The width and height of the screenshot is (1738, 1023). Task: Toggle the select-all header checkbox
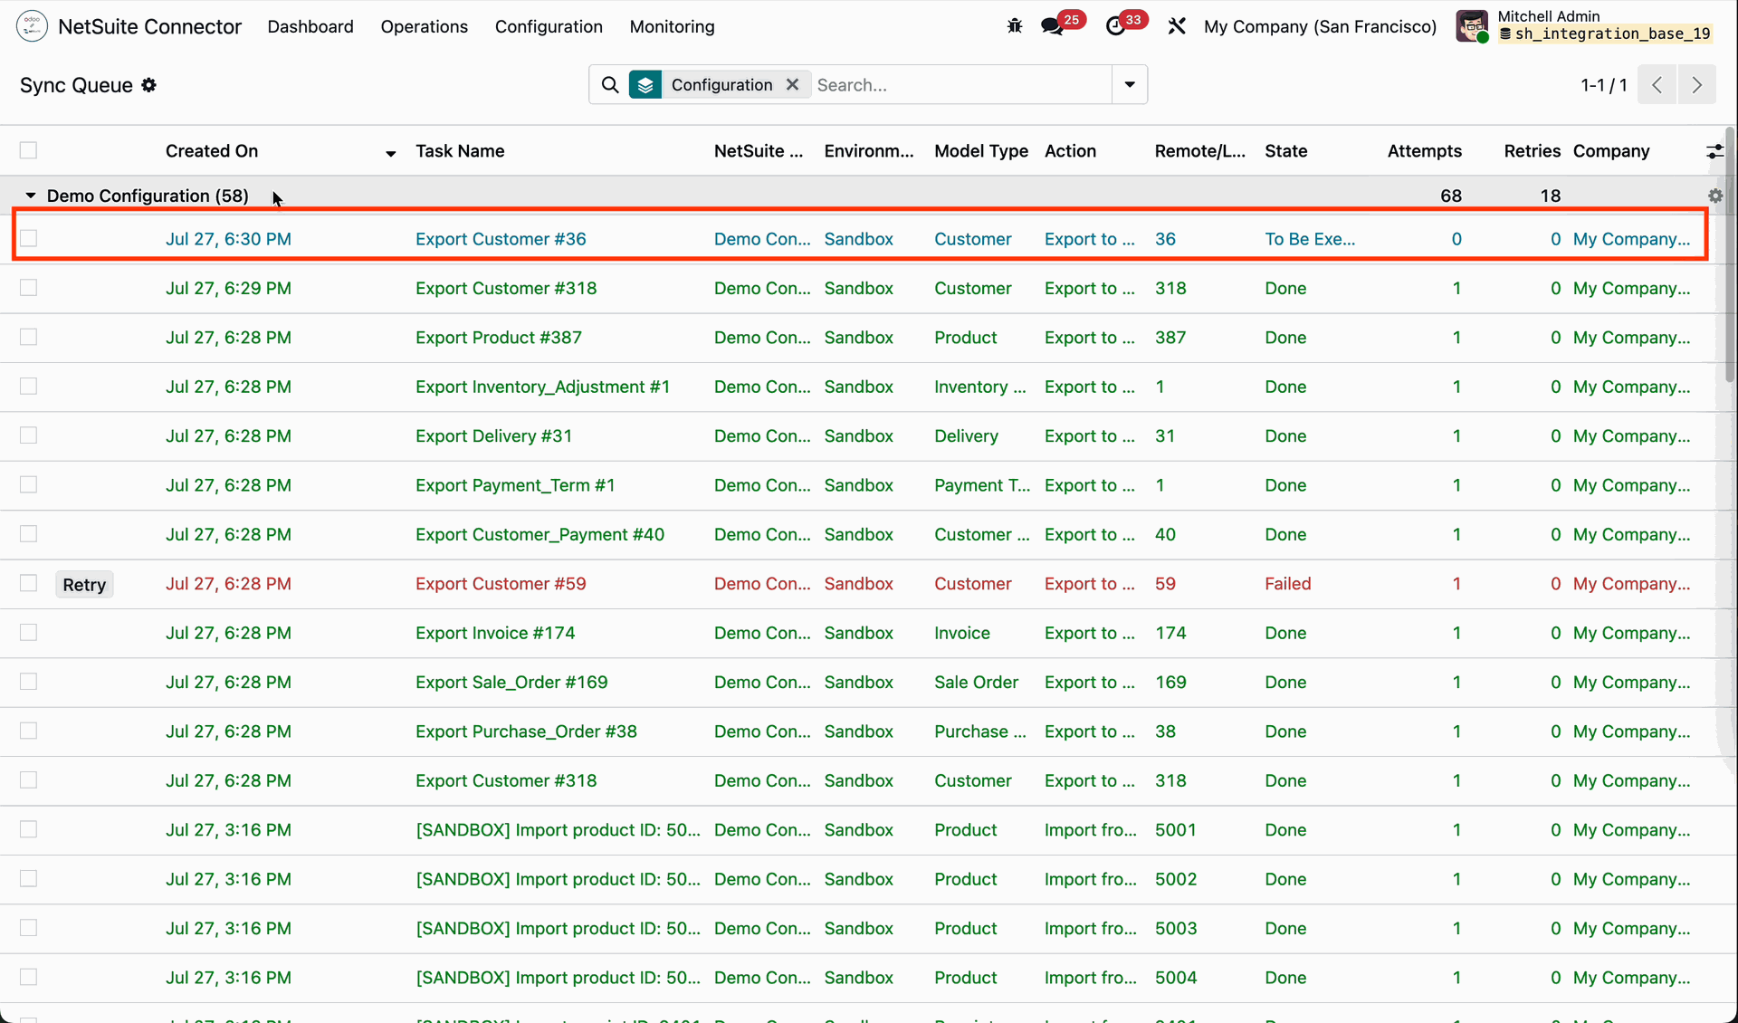tap(29, 150)
